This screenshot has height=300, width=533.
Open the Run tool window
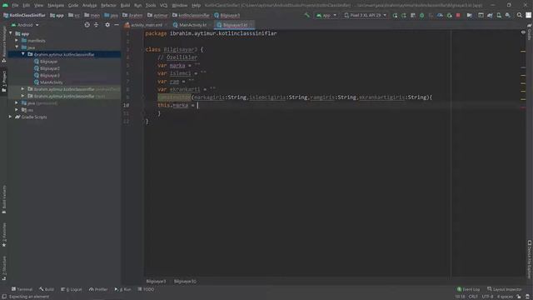[122, 289]
